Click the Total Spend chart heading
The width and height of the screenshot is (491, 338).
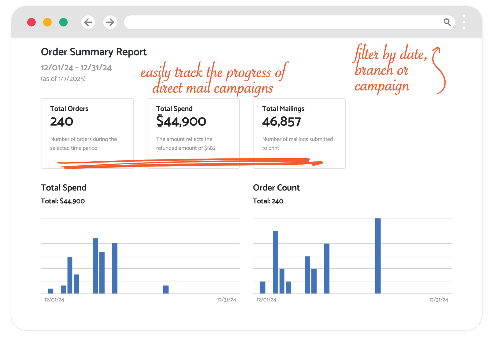click(x=64, y=187)
